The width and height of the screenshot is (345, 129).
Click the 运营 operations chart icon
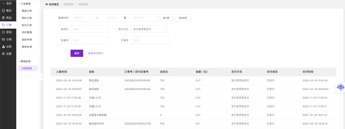(x=4, y=46)
